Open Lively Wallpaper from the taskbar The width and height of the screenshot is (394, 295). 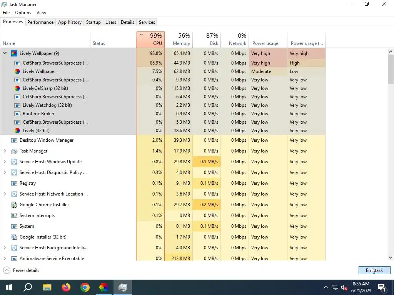(104, 287)
